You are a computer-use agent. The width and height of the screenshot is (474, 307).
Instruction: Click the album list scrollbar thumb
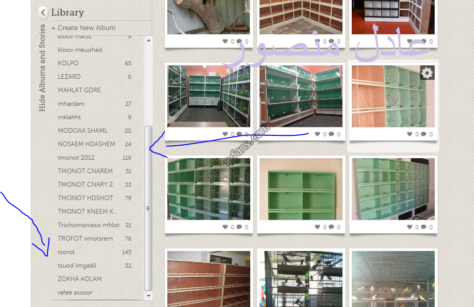coord(148,208)
